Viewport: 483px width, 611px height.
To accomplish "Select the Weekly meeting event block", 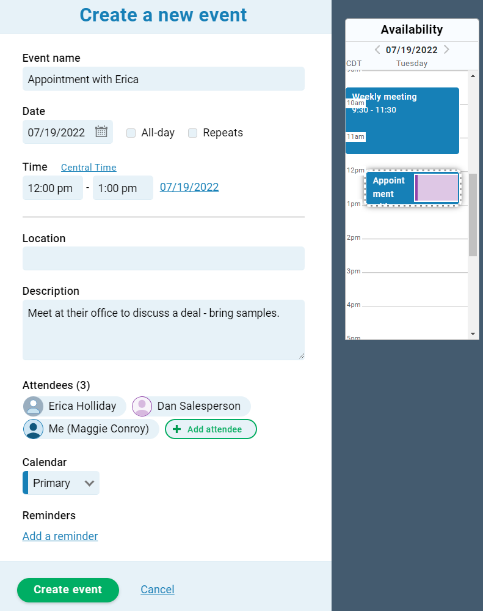I will point(402,121).
